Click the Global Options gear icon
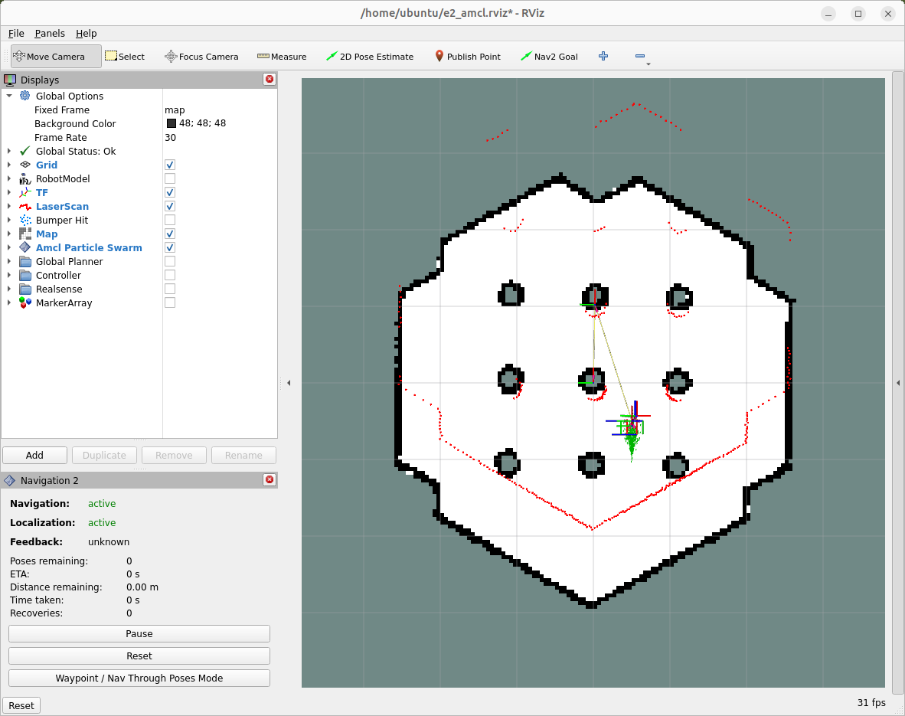This screenshot has height=716, width=905. point(25,96)
